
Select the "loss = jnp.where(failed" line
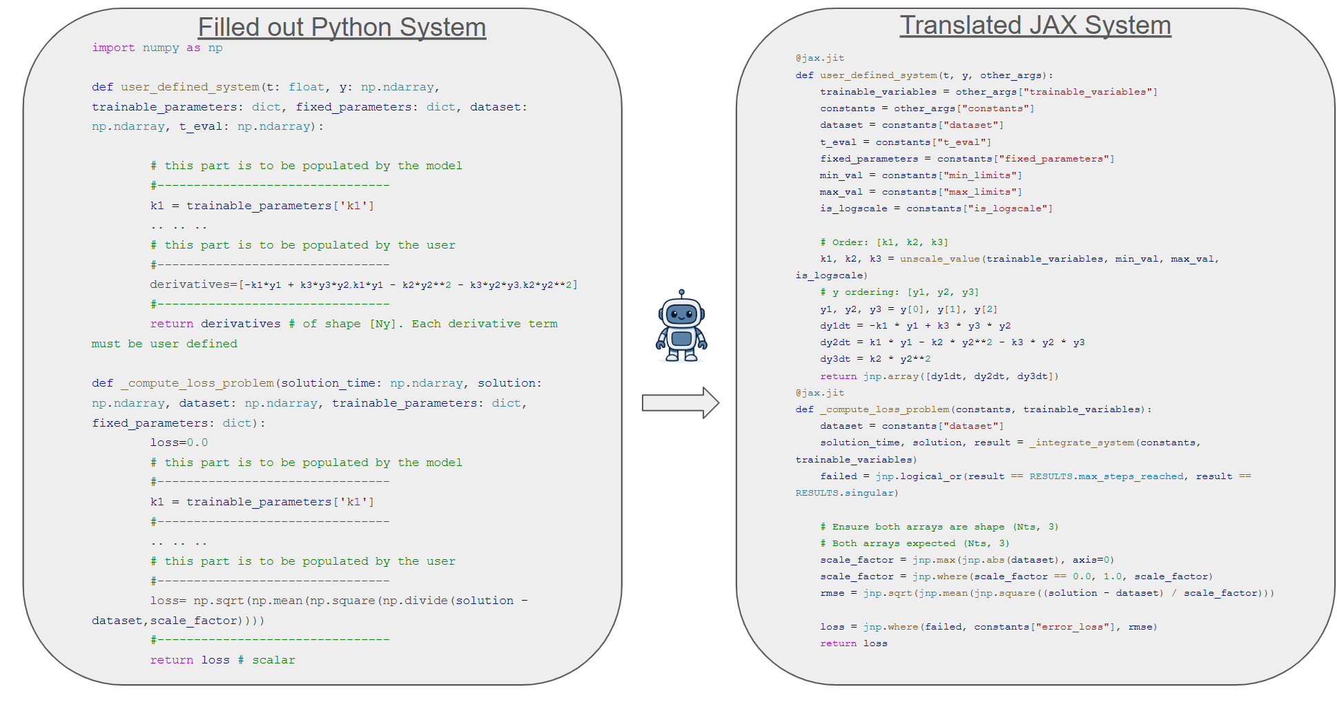[988, 627]
